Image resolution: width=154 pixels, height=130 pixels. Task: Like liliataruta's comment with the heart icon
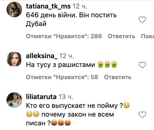[142, 115]
